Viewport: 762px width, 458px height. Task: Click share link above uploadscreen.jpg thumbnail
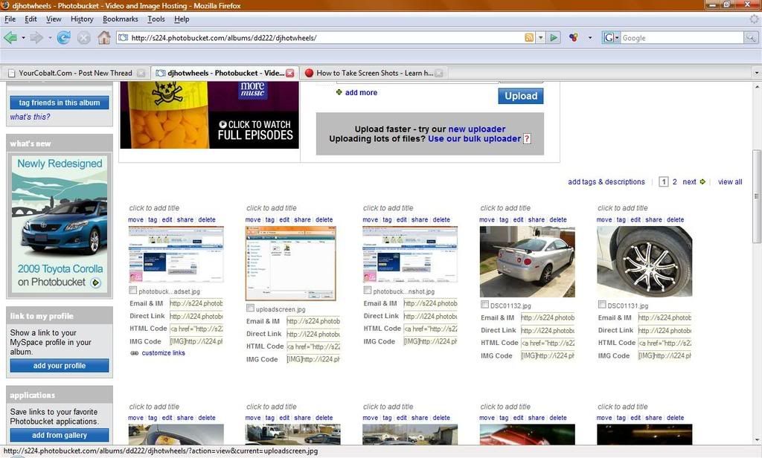302,219
